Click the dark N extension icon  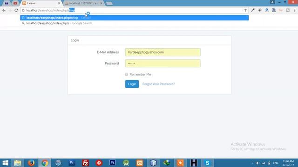[x=274, y=10]
